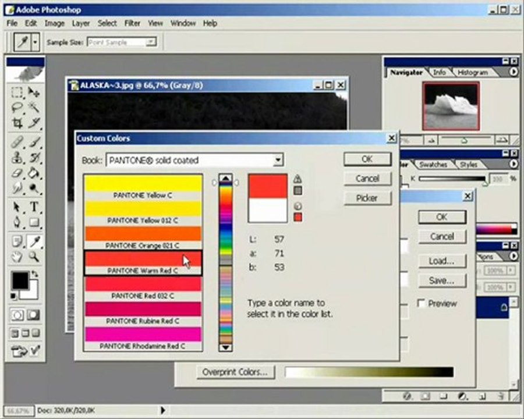Click the vertical color strip slider

click(225, 262)
